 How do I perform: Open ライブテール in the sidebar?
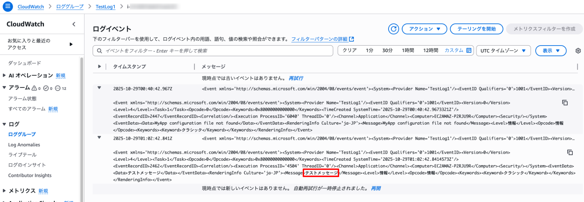tap(22, 155)
